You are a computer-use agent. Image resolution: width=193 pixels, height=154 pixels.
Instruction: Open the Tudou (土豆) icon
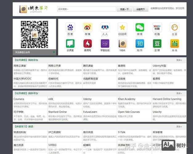pyautogui.click(x=175, y=27)
